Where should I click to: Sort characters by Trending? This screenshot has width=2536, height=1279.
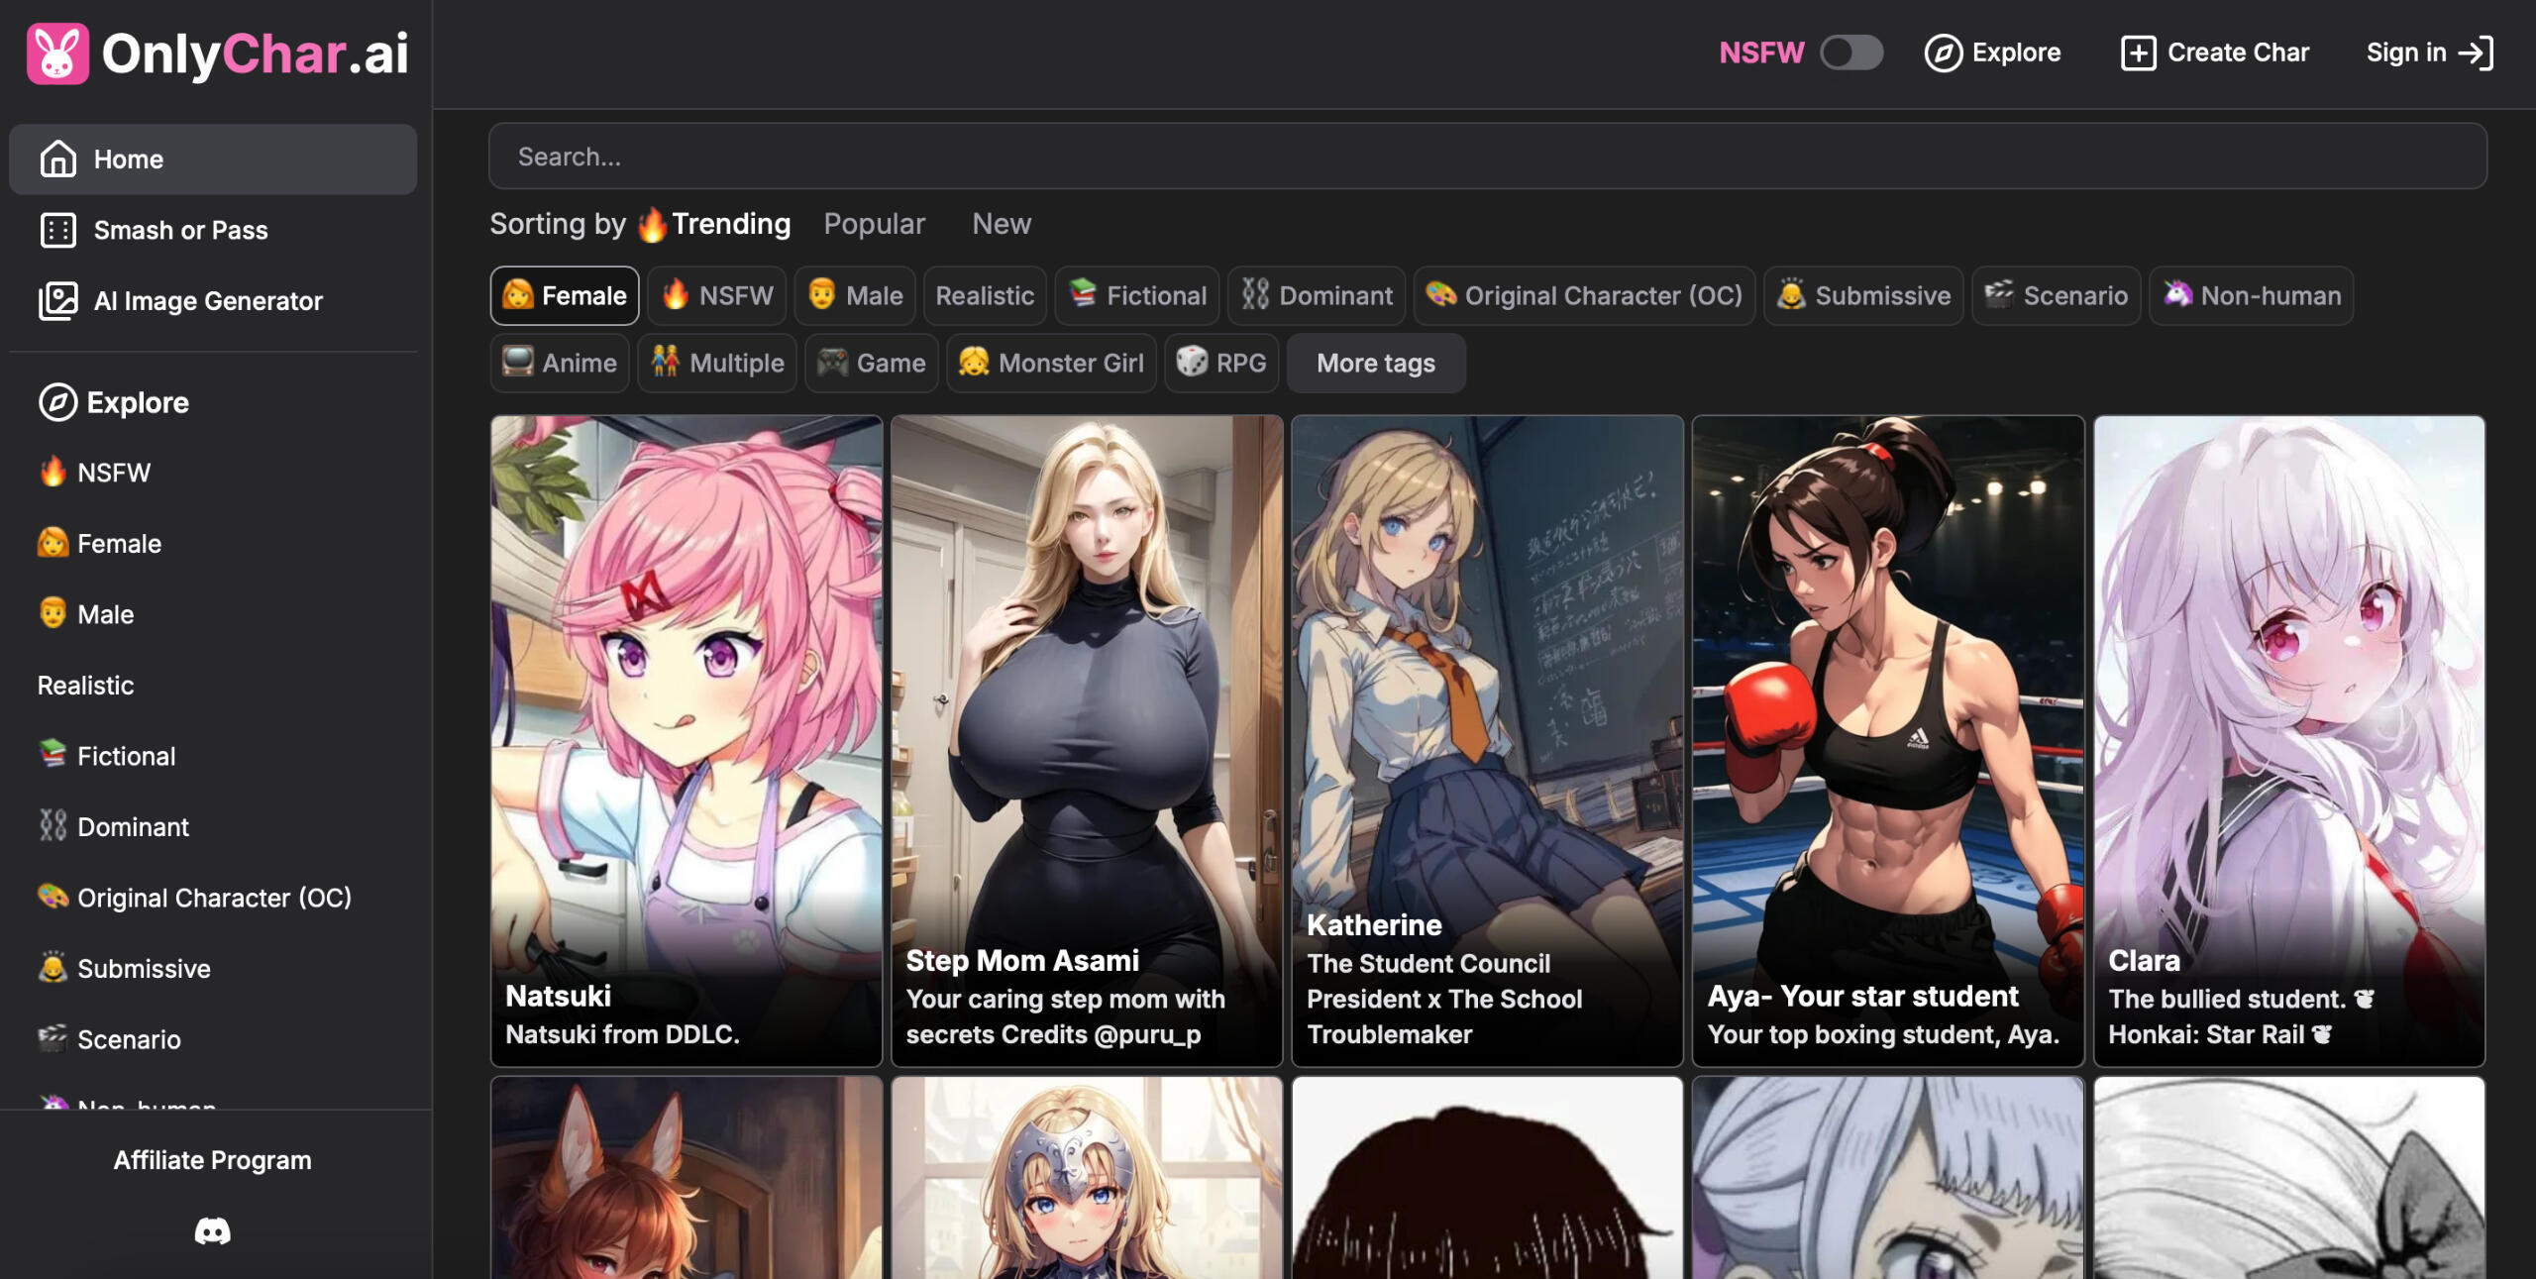(715, 224)
